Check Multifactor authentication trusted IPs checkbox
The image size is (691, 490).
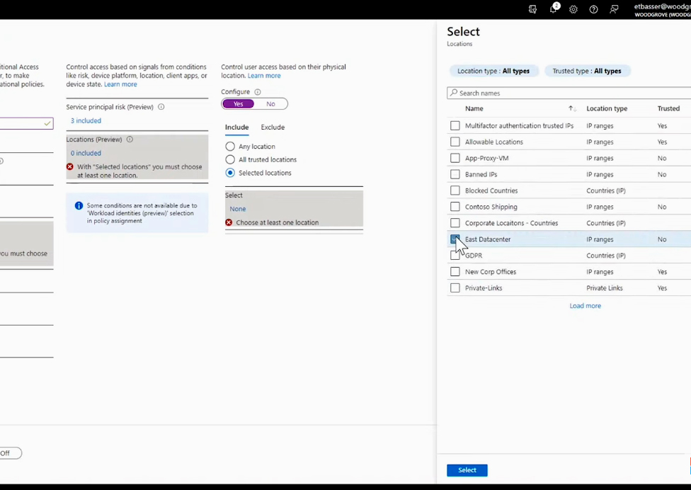455,125
